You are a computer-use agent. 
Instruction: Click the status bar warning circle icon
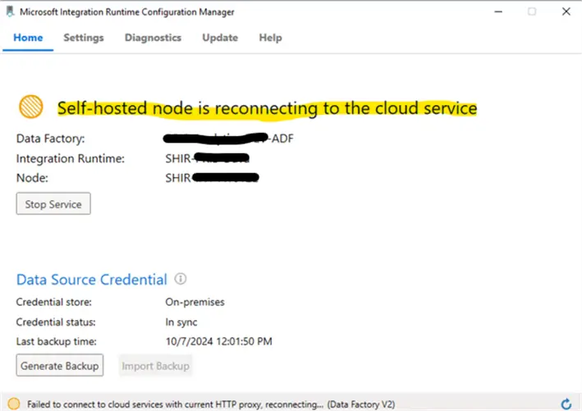(14, 404)
